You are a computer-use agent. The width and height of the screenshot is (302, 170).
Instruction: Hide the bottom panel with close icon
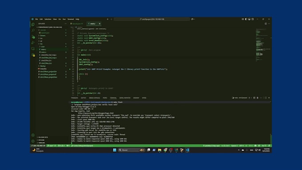[x=269, y=98]
